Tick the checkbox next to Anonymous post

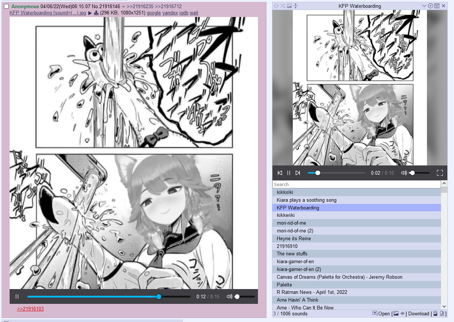pyautogui.click(x=6, y=7)
